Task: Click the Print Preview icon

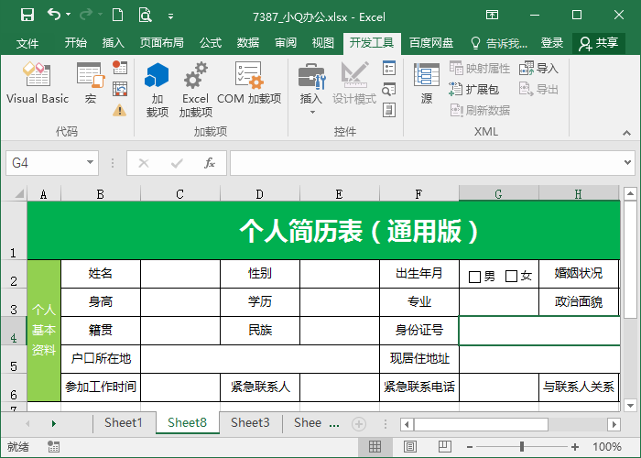Action: 145,16
